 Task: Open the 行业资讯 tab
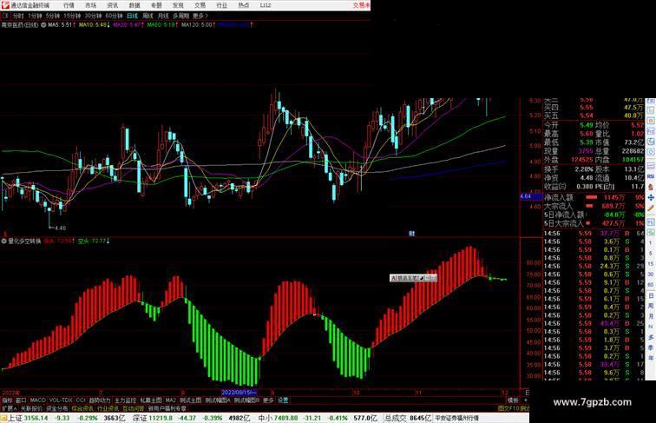pos(108,408)
